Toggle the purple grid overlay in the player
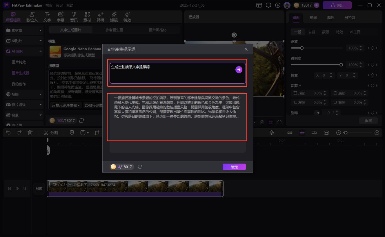The height and width of the screenshot is (237, 385). (x=271, y=122)
